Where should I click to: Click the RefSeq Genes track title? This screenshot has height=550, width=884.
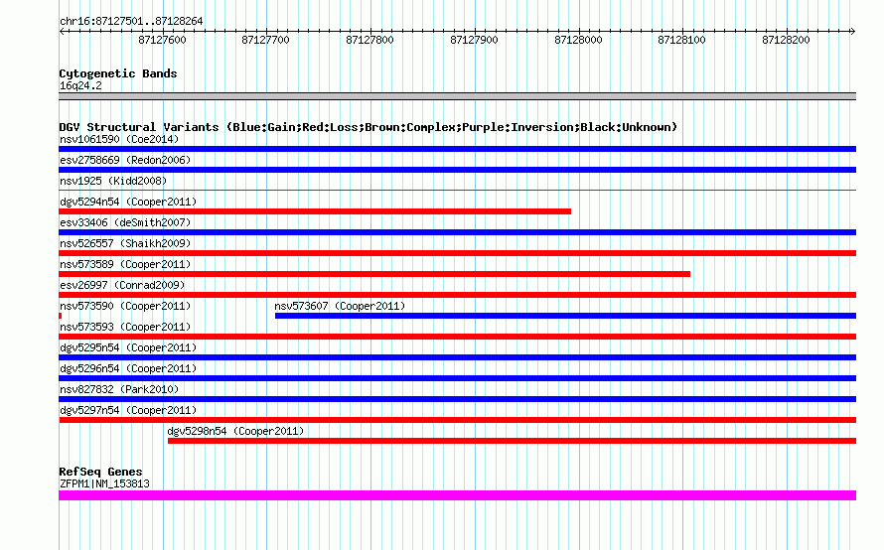pos(100,472)
